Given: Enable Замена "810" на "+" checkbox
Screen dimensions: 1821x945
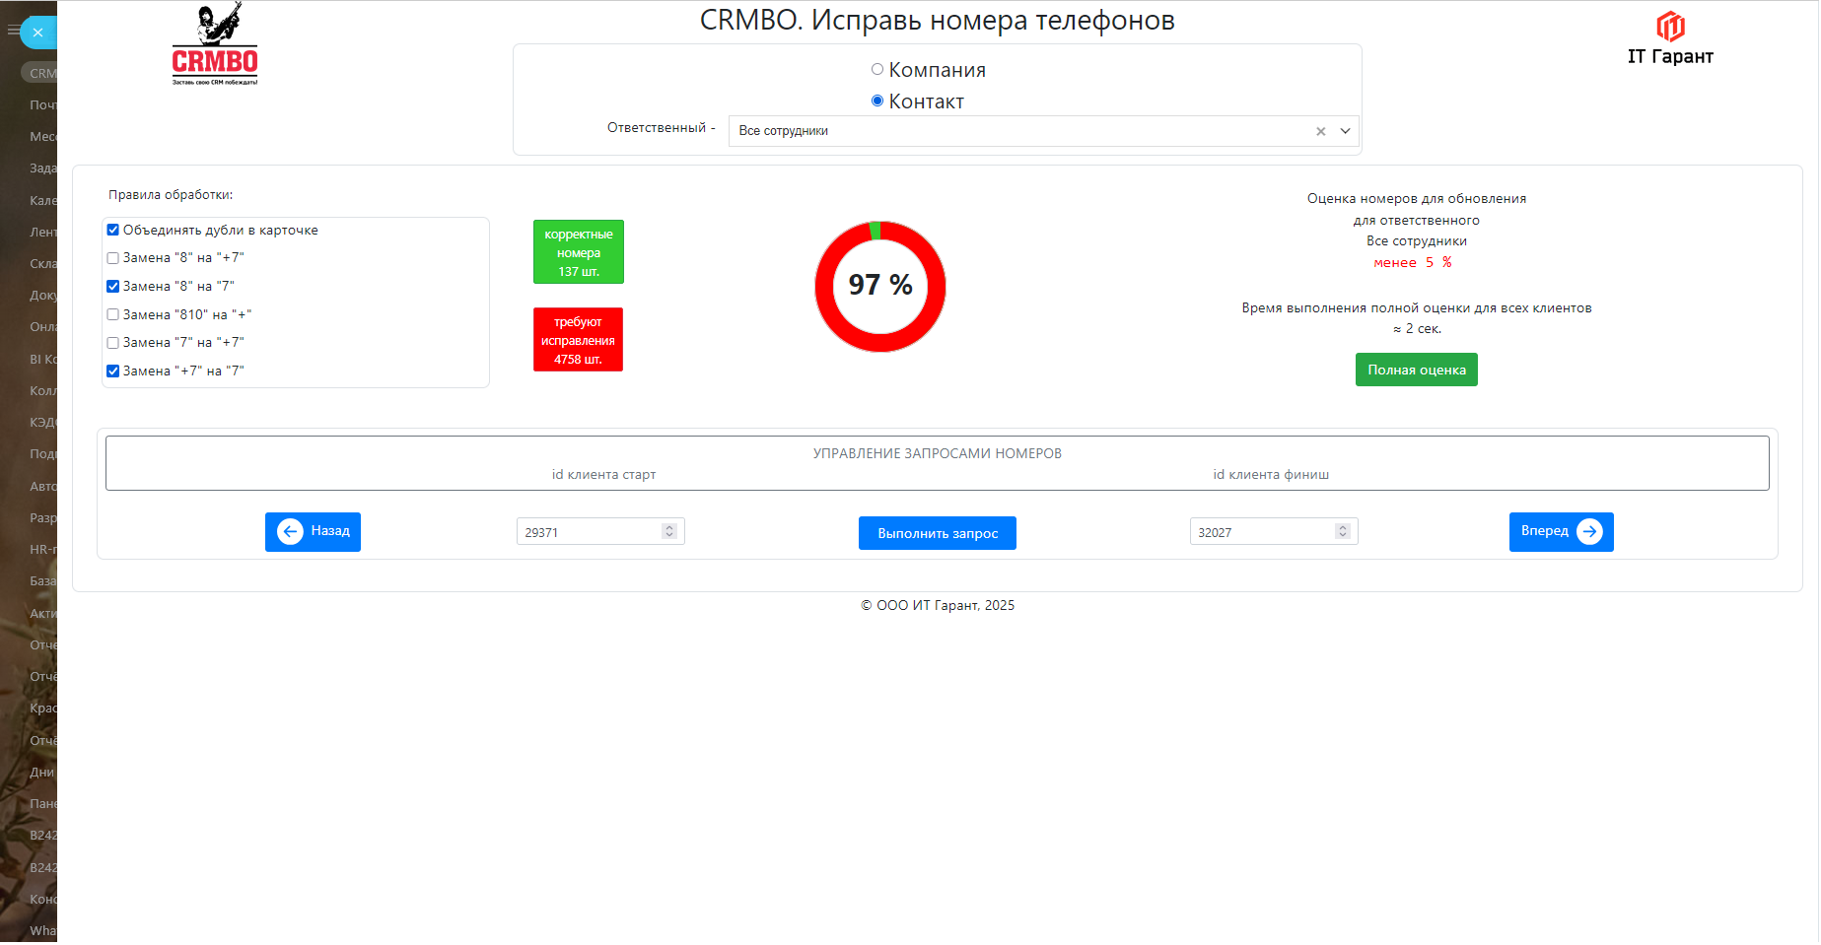Looking at the screenshot, I should click(x=113, y=315).
